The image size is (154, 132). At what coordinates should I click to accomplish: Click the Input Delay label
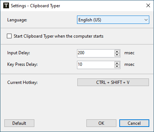click(18, 53)
